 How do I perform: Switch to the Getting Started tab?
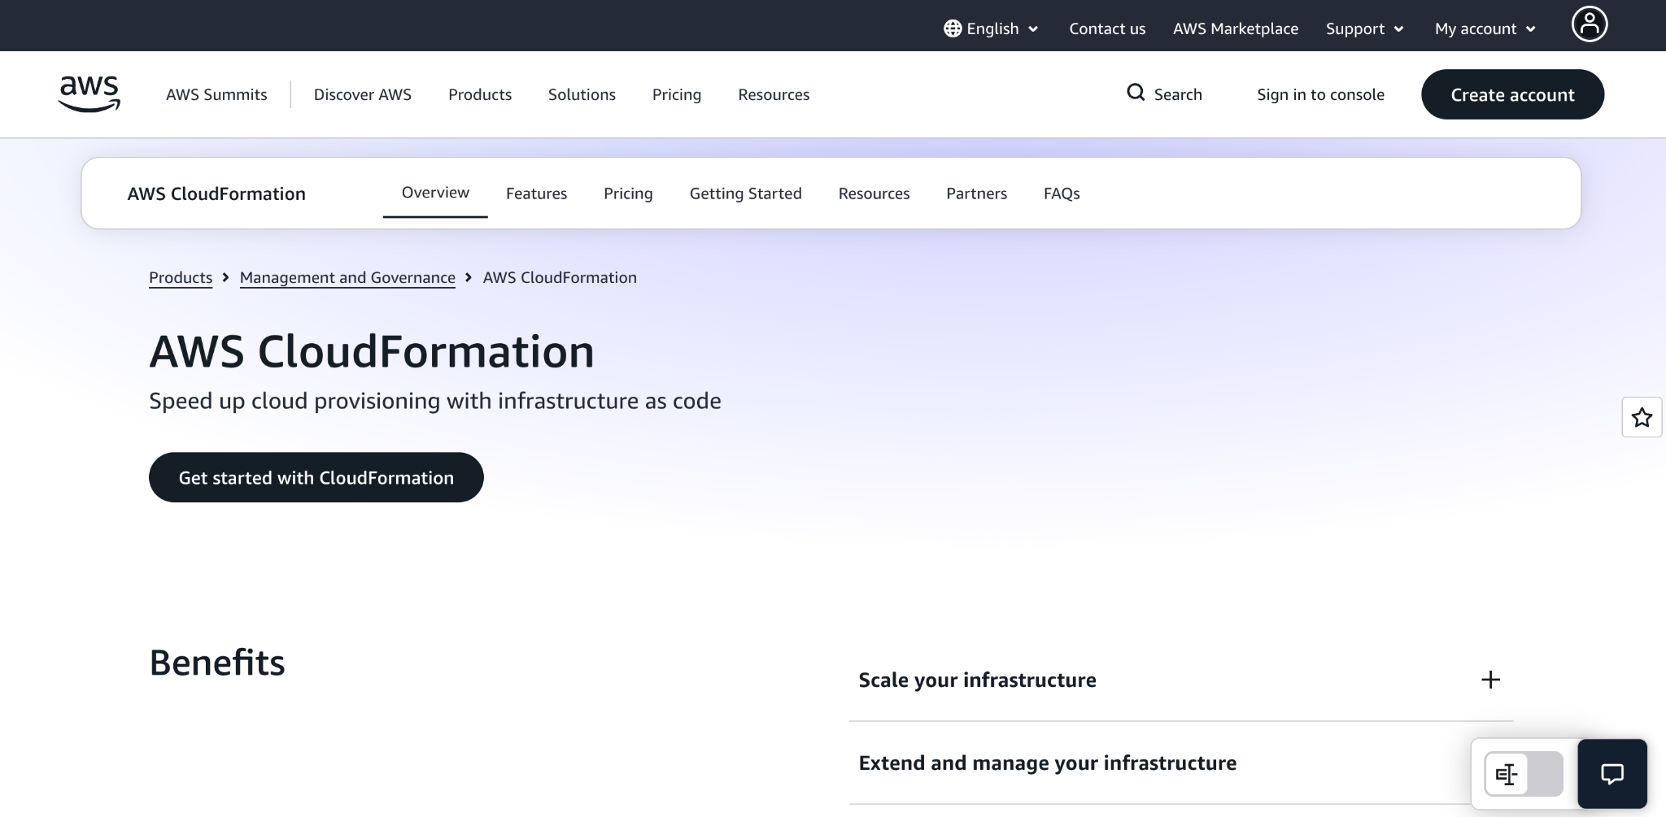[x=746, y=193]
